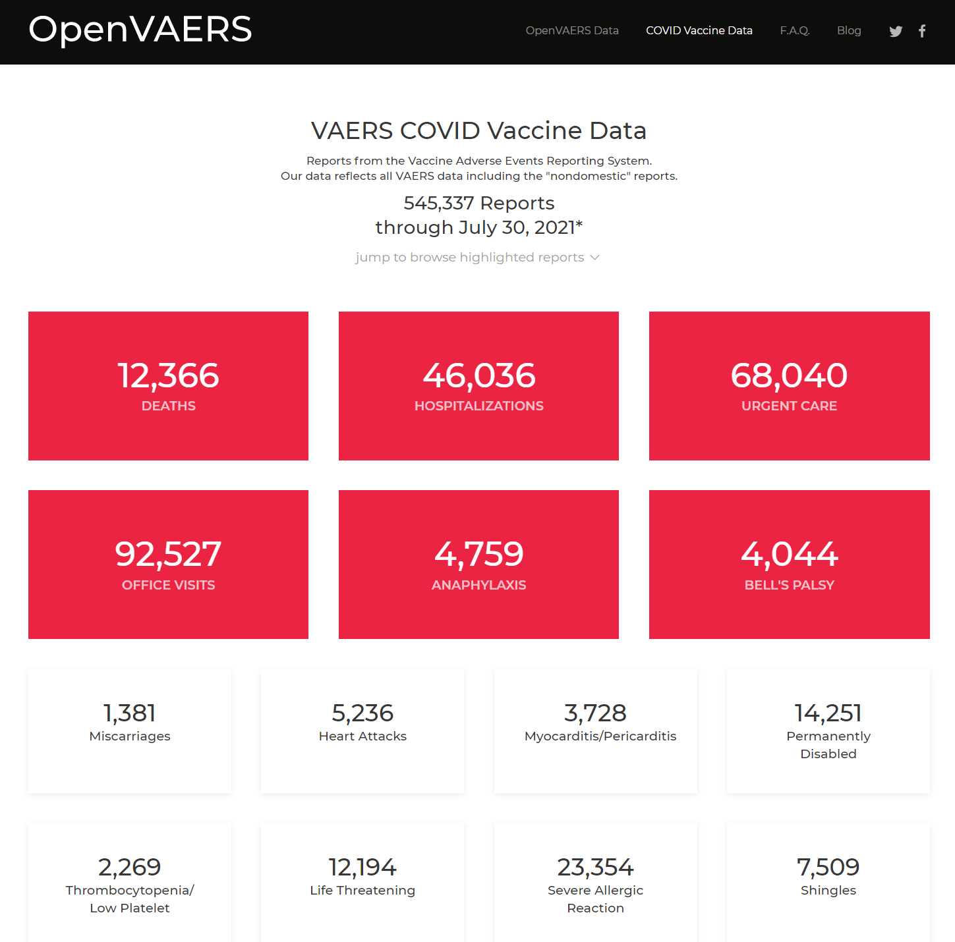Click the through July 30, 2021 text
The width and height of the screenshot is (955, 942).
click(479, 227)
